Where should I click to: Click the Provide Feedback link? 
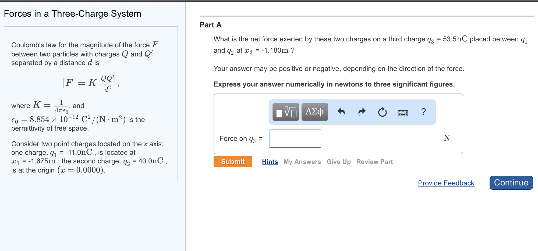click(446, 183)
